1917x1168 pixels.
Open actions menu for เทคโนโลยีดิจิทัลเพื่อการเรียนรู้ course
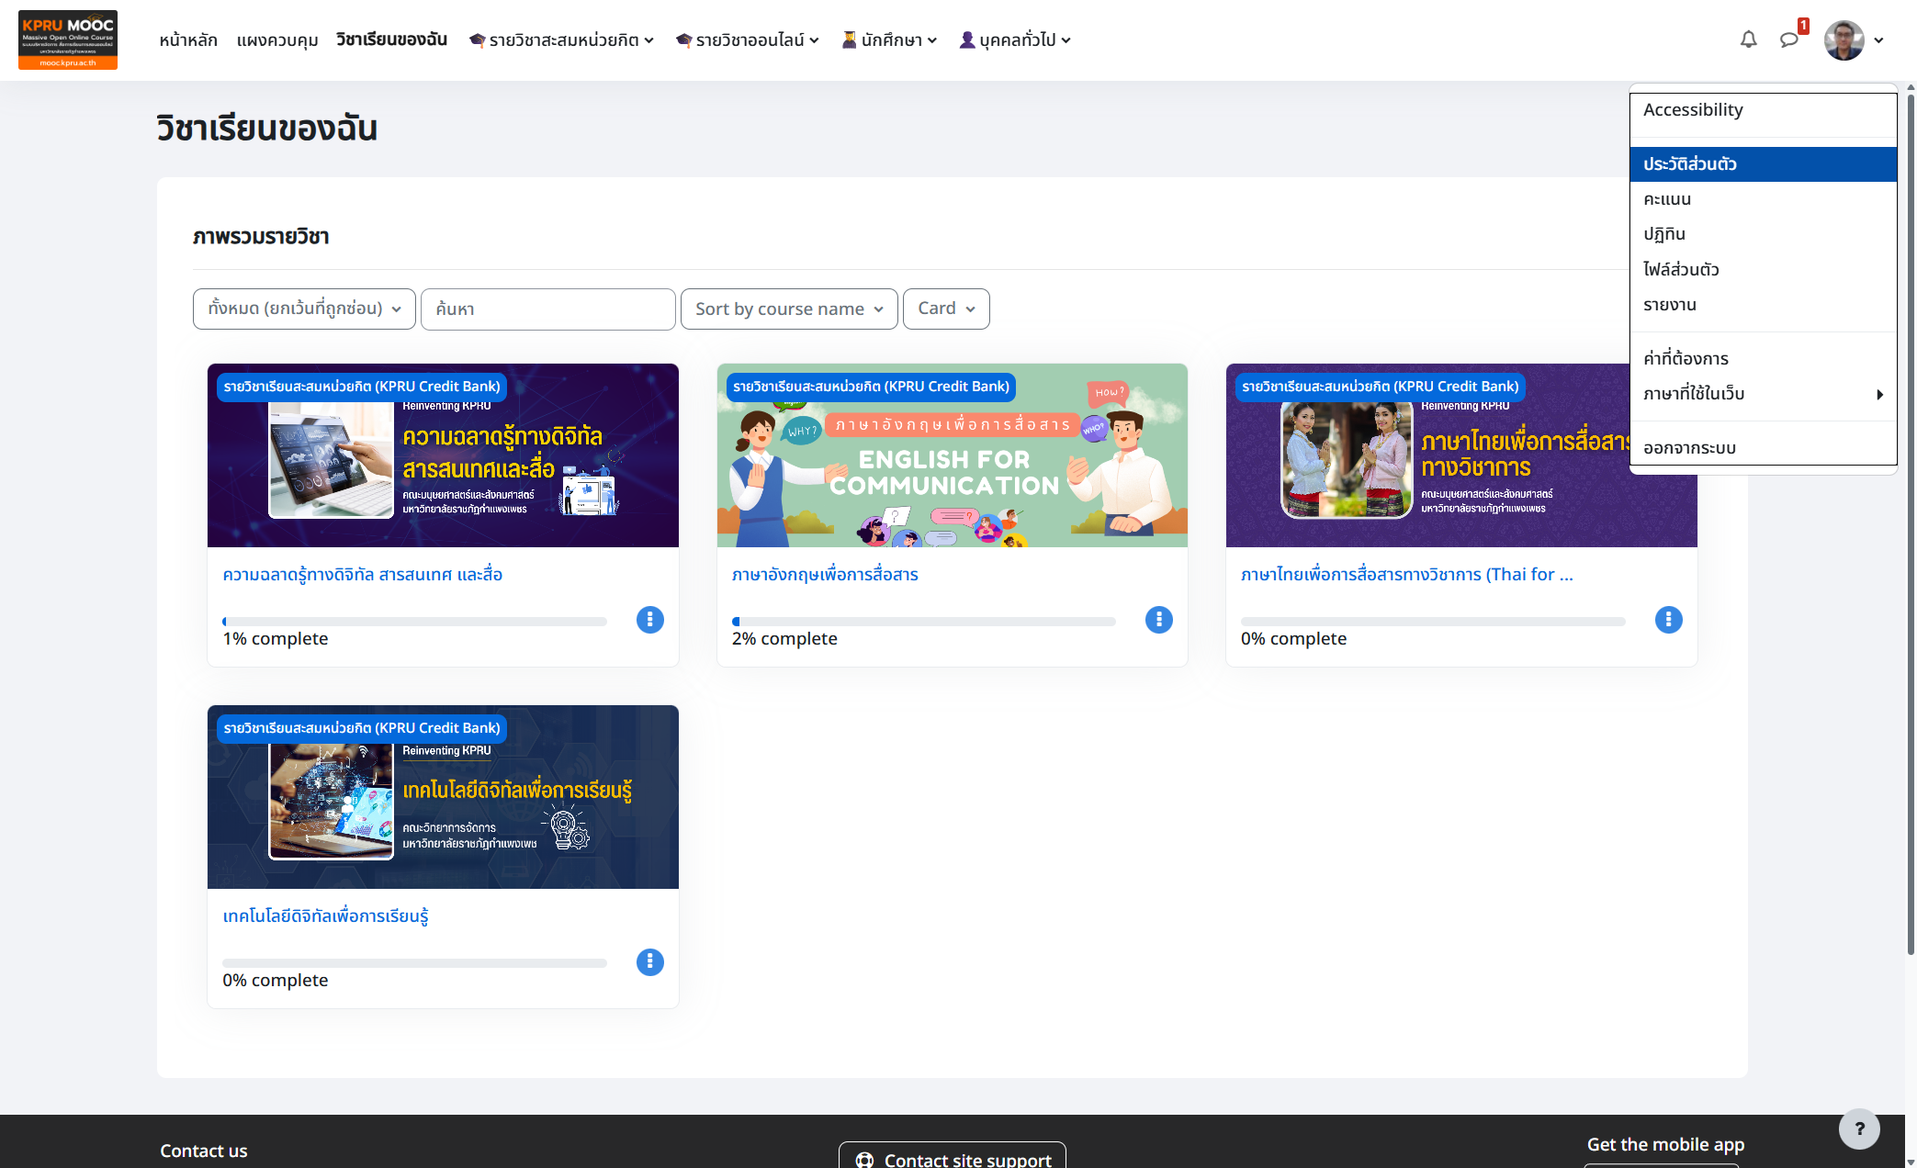649,961
